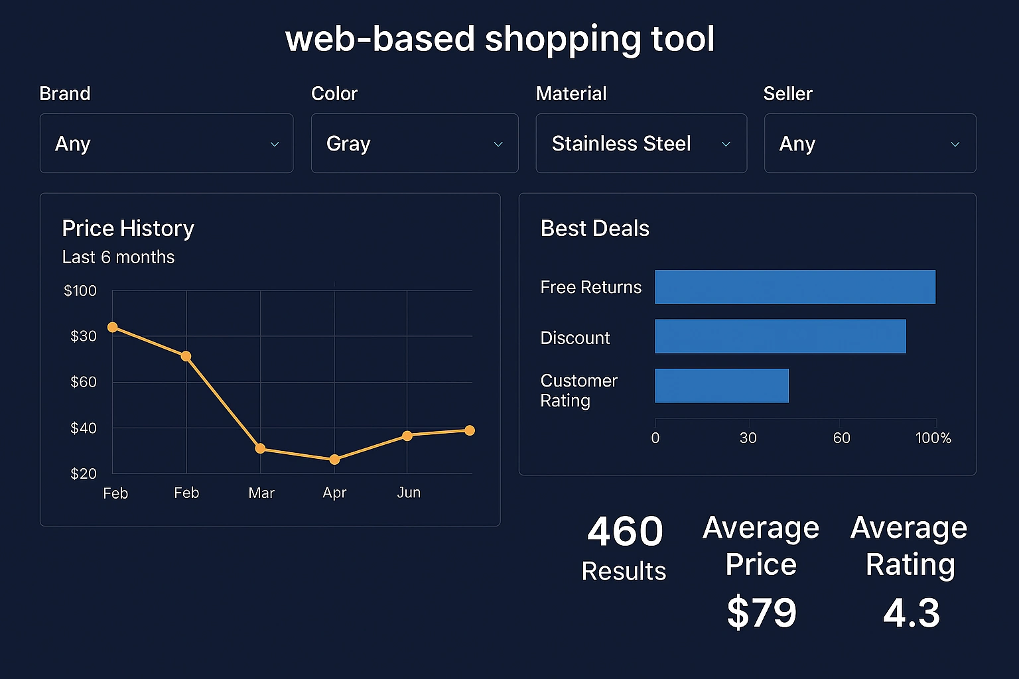Click the Last 6 months label
1019x679 pixels.
pyautogui.click(x=118, y=257)
